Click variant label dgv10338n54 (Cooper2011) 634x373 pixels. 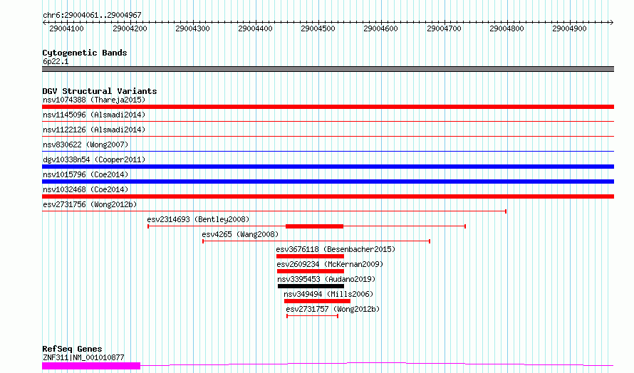click(94, 159)
